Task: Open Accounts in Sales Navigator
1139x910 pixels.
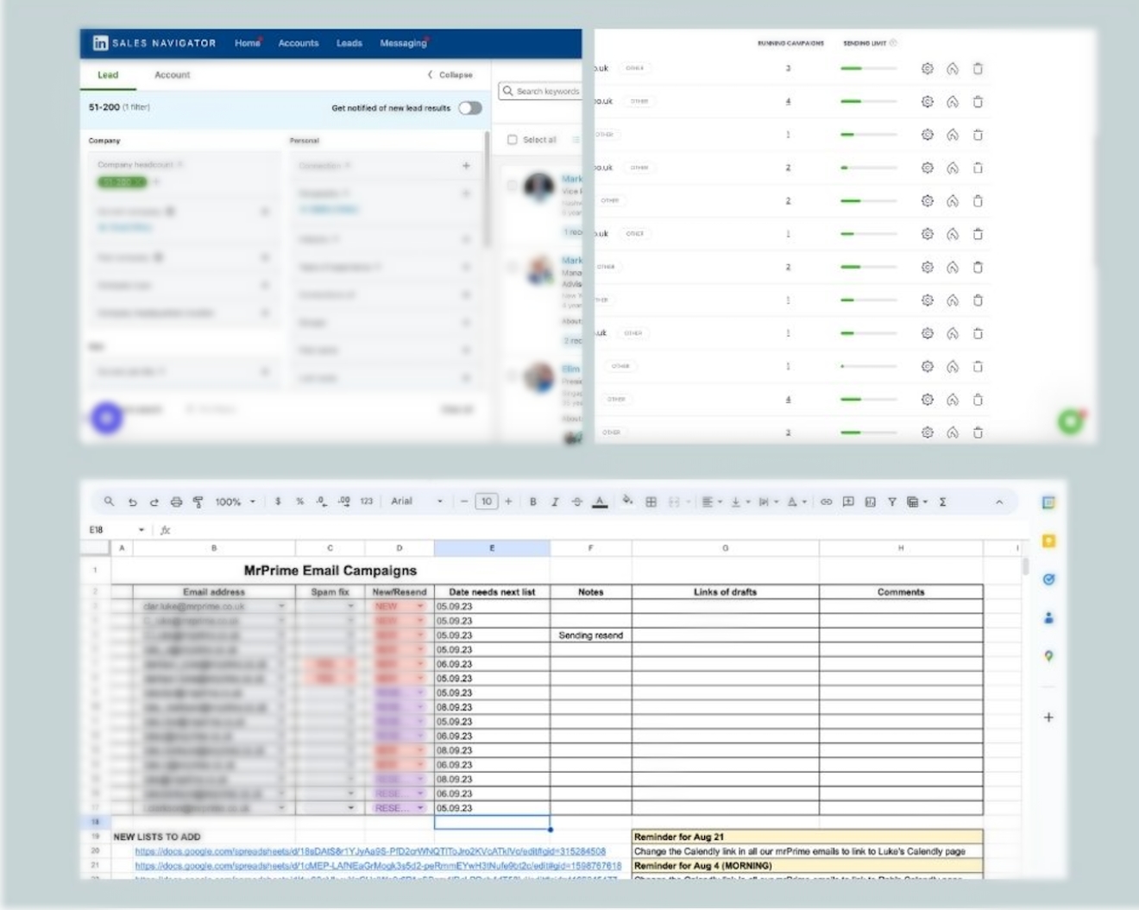Action: tap(299, 43)
